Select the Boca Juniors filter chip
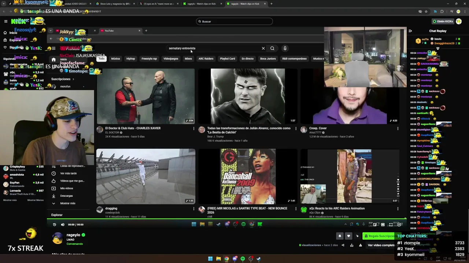Image resolution: width=469 pixels, height=263 pixels. 268,58
